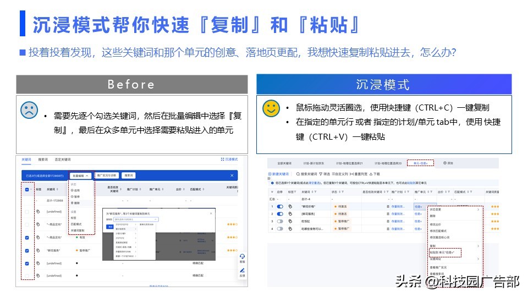Click the ∨ expander in immersive table header
This screenshot has height=297, width=528.
tap(272, 192)
